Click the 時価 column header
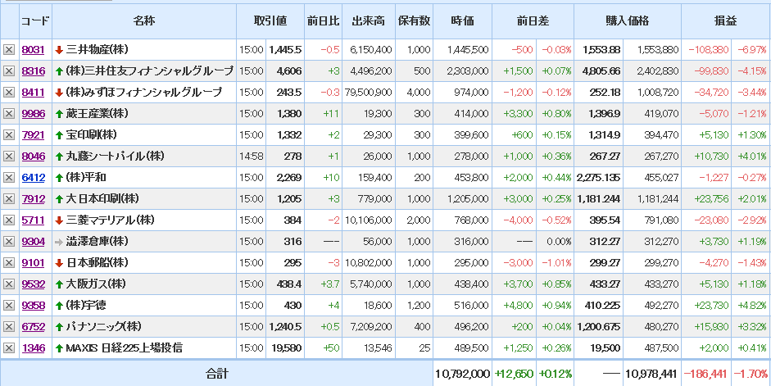Viewport: 771px width, 386px height. click(462, 20)
